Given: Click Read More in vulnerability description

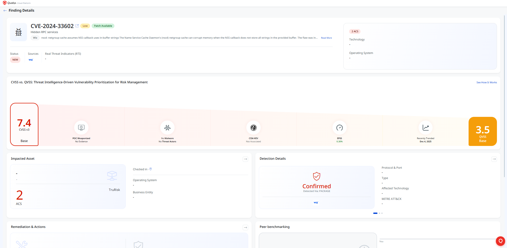Looking at the screenshot, I should pyautogui.click(x=326, y=38).
